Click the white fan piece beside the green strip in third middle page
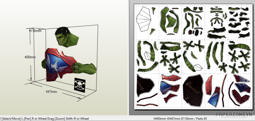This screenshot has height=121, width=255. pyautogui.click(x=198, y=67)
